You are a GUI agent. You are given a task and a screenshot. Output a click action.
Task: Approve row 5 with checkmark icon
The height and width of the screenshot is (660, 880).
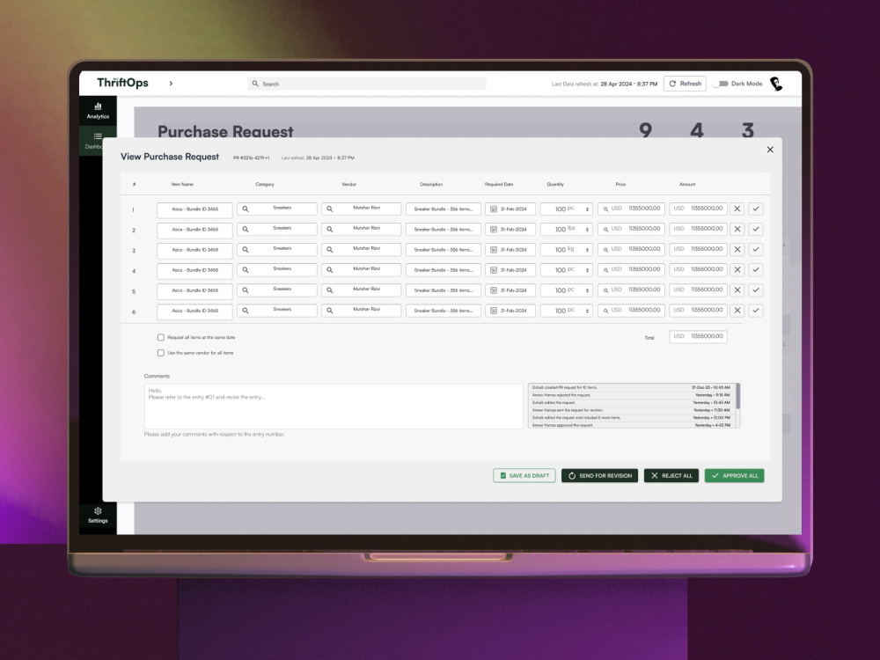click(x=756, y=290)
